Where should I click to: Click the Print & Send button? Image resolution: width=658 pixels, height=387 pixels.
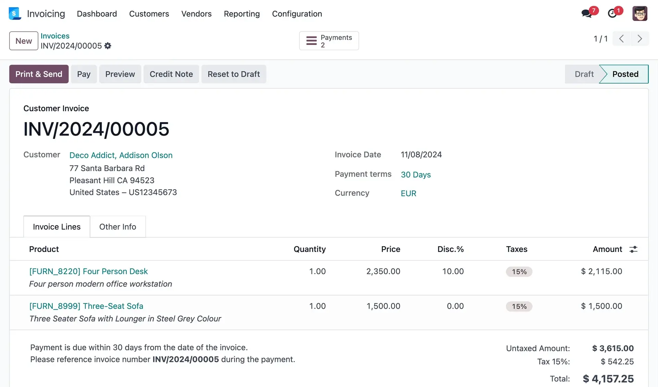click(x=39, y=74)
